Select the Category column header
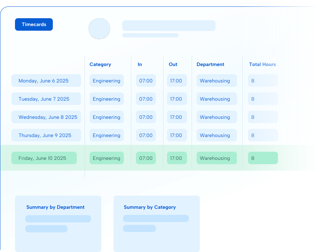The image size is (319, 252). [x=100, y=64]
